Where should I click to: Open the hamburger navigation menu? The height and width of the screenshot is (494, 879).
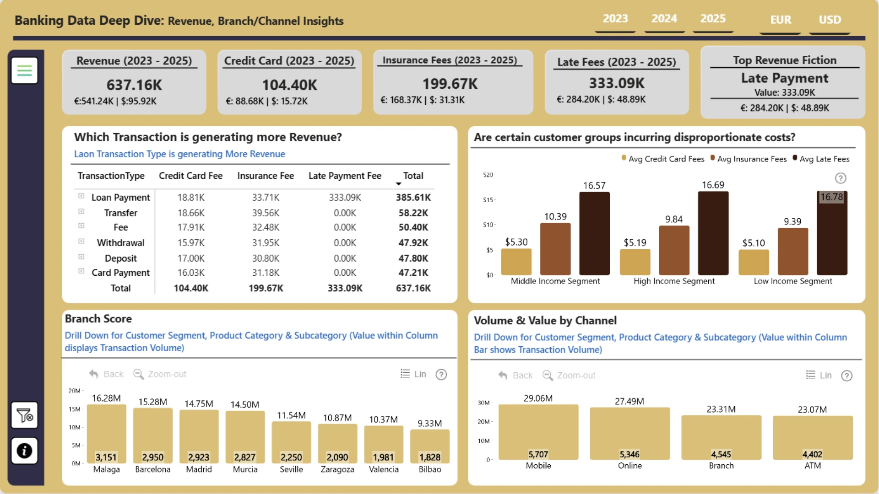pos(24,70)
